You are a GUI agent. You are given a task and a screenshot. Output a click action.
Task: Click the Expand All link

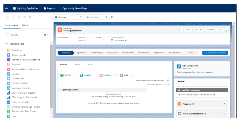pos(158,85)
